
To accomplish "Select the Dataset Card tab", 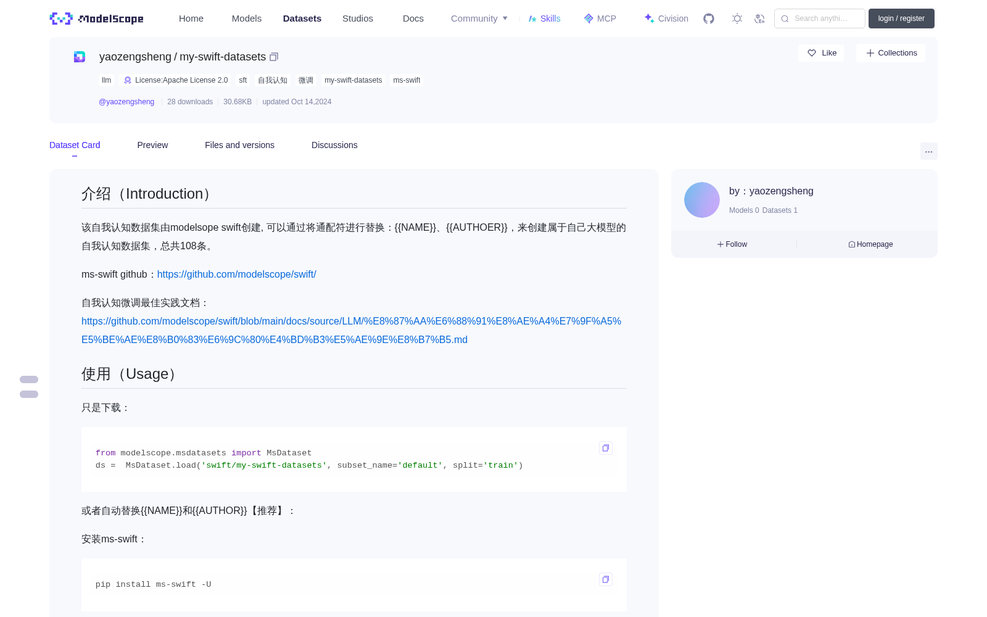I will (x=75, y=145).
